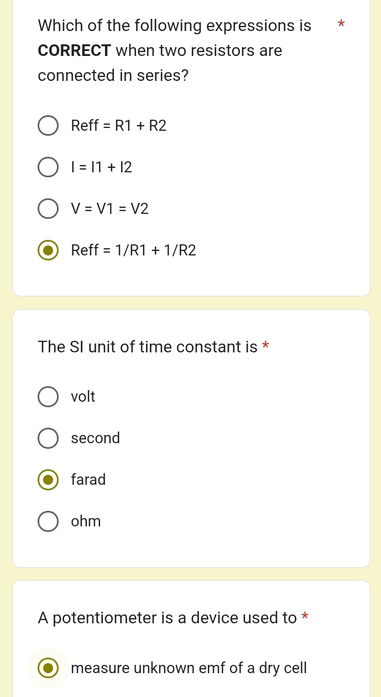Click the selected farad radio indicator
Viewport: 381px width, 697px height.
(x=48, y=479)
